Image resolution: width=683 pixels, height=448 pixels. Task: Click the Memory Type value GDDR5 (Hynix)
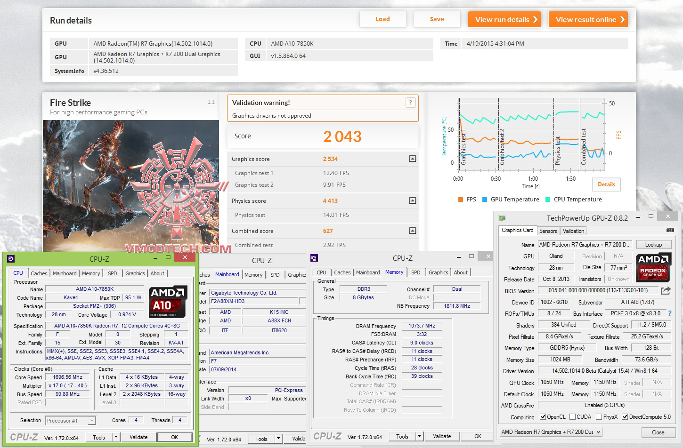click(x=567, y=348)
